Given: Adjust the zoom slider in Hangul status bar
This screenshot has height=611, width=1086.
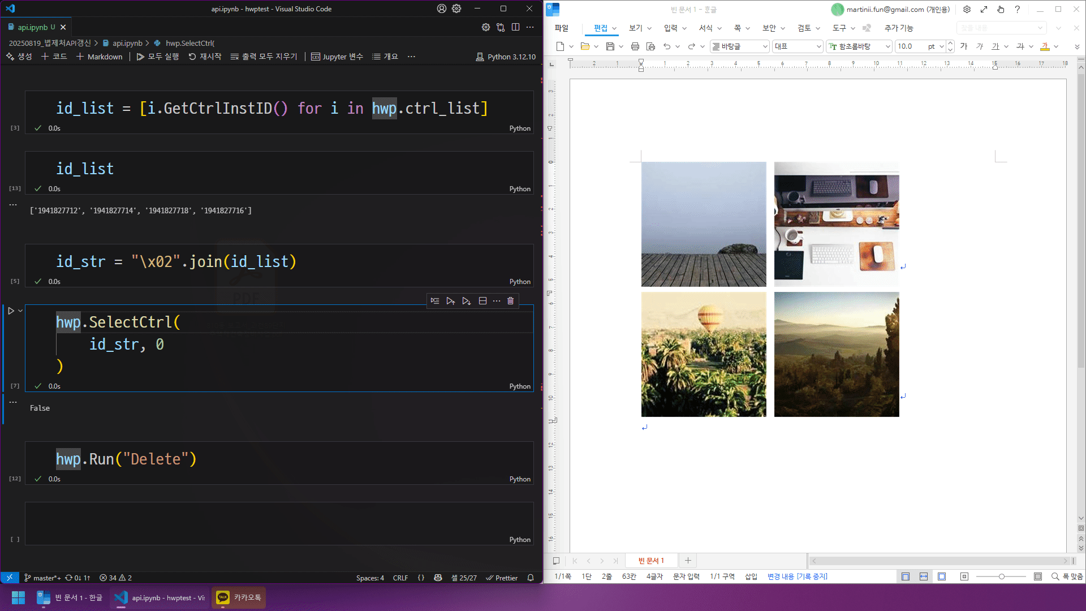Looking at the screenshot, I should click(1001, 576).
